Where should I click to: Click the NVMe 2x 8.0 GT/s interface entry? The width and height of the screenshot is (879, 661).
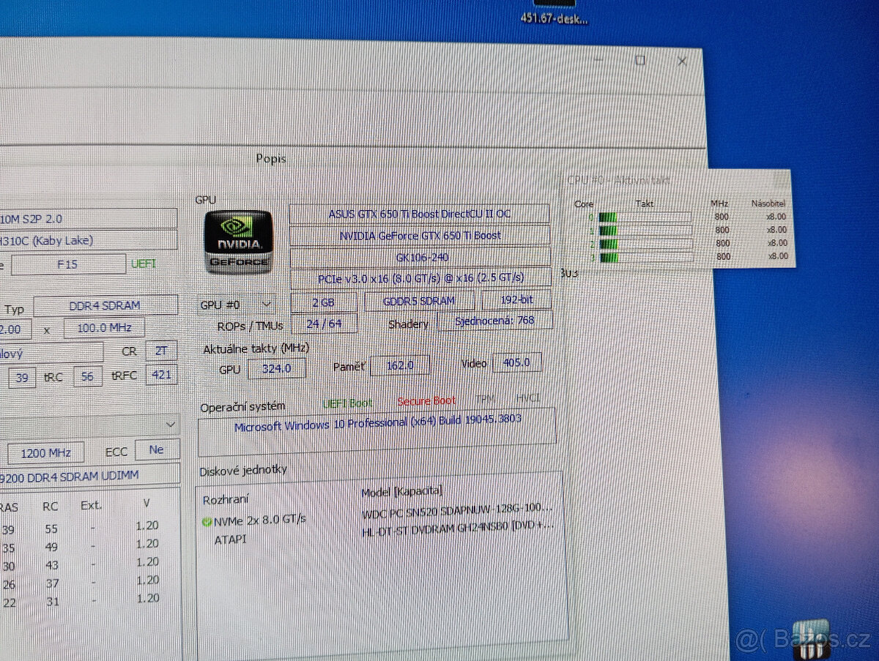260,520
